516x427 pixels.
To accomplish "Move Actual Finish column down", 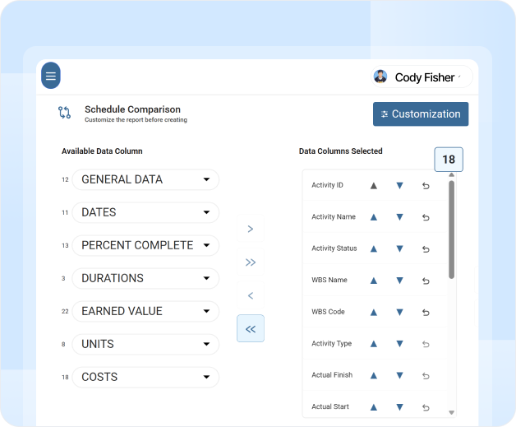I will pyautogui.click(x=399, y=375).
